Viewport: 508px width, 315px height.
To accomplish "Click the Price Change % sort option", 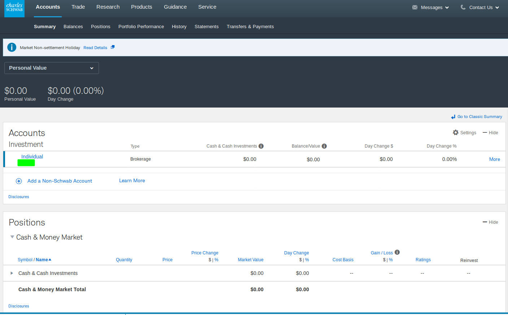I will 216,260.
